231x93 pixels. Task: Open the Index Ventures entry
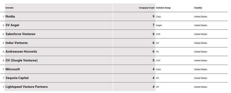coord(17,43)
